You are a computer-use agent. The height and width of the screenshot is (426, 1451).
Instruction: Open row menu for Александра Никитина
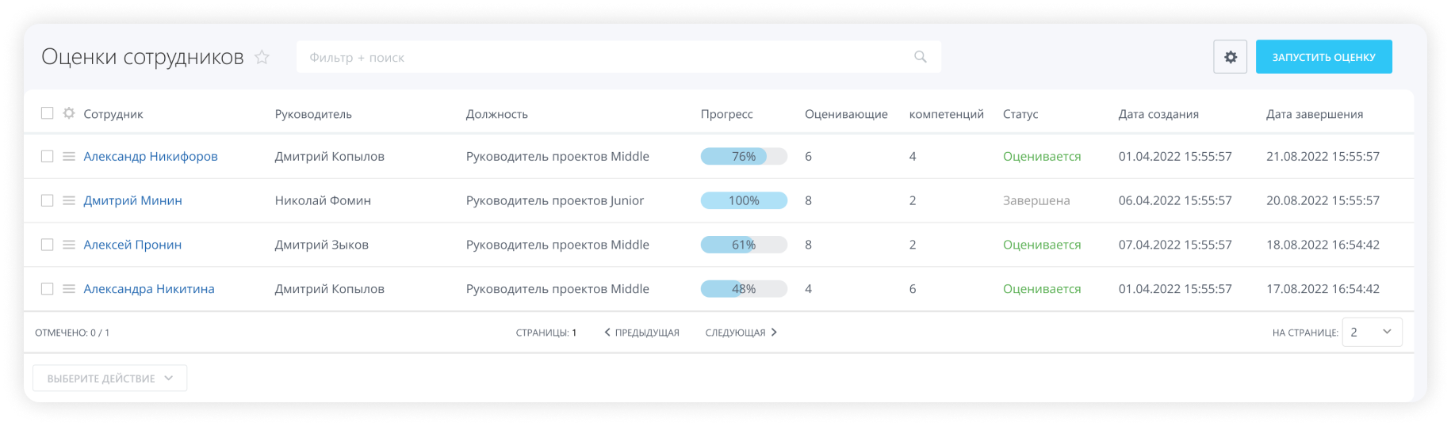(69, 290)
